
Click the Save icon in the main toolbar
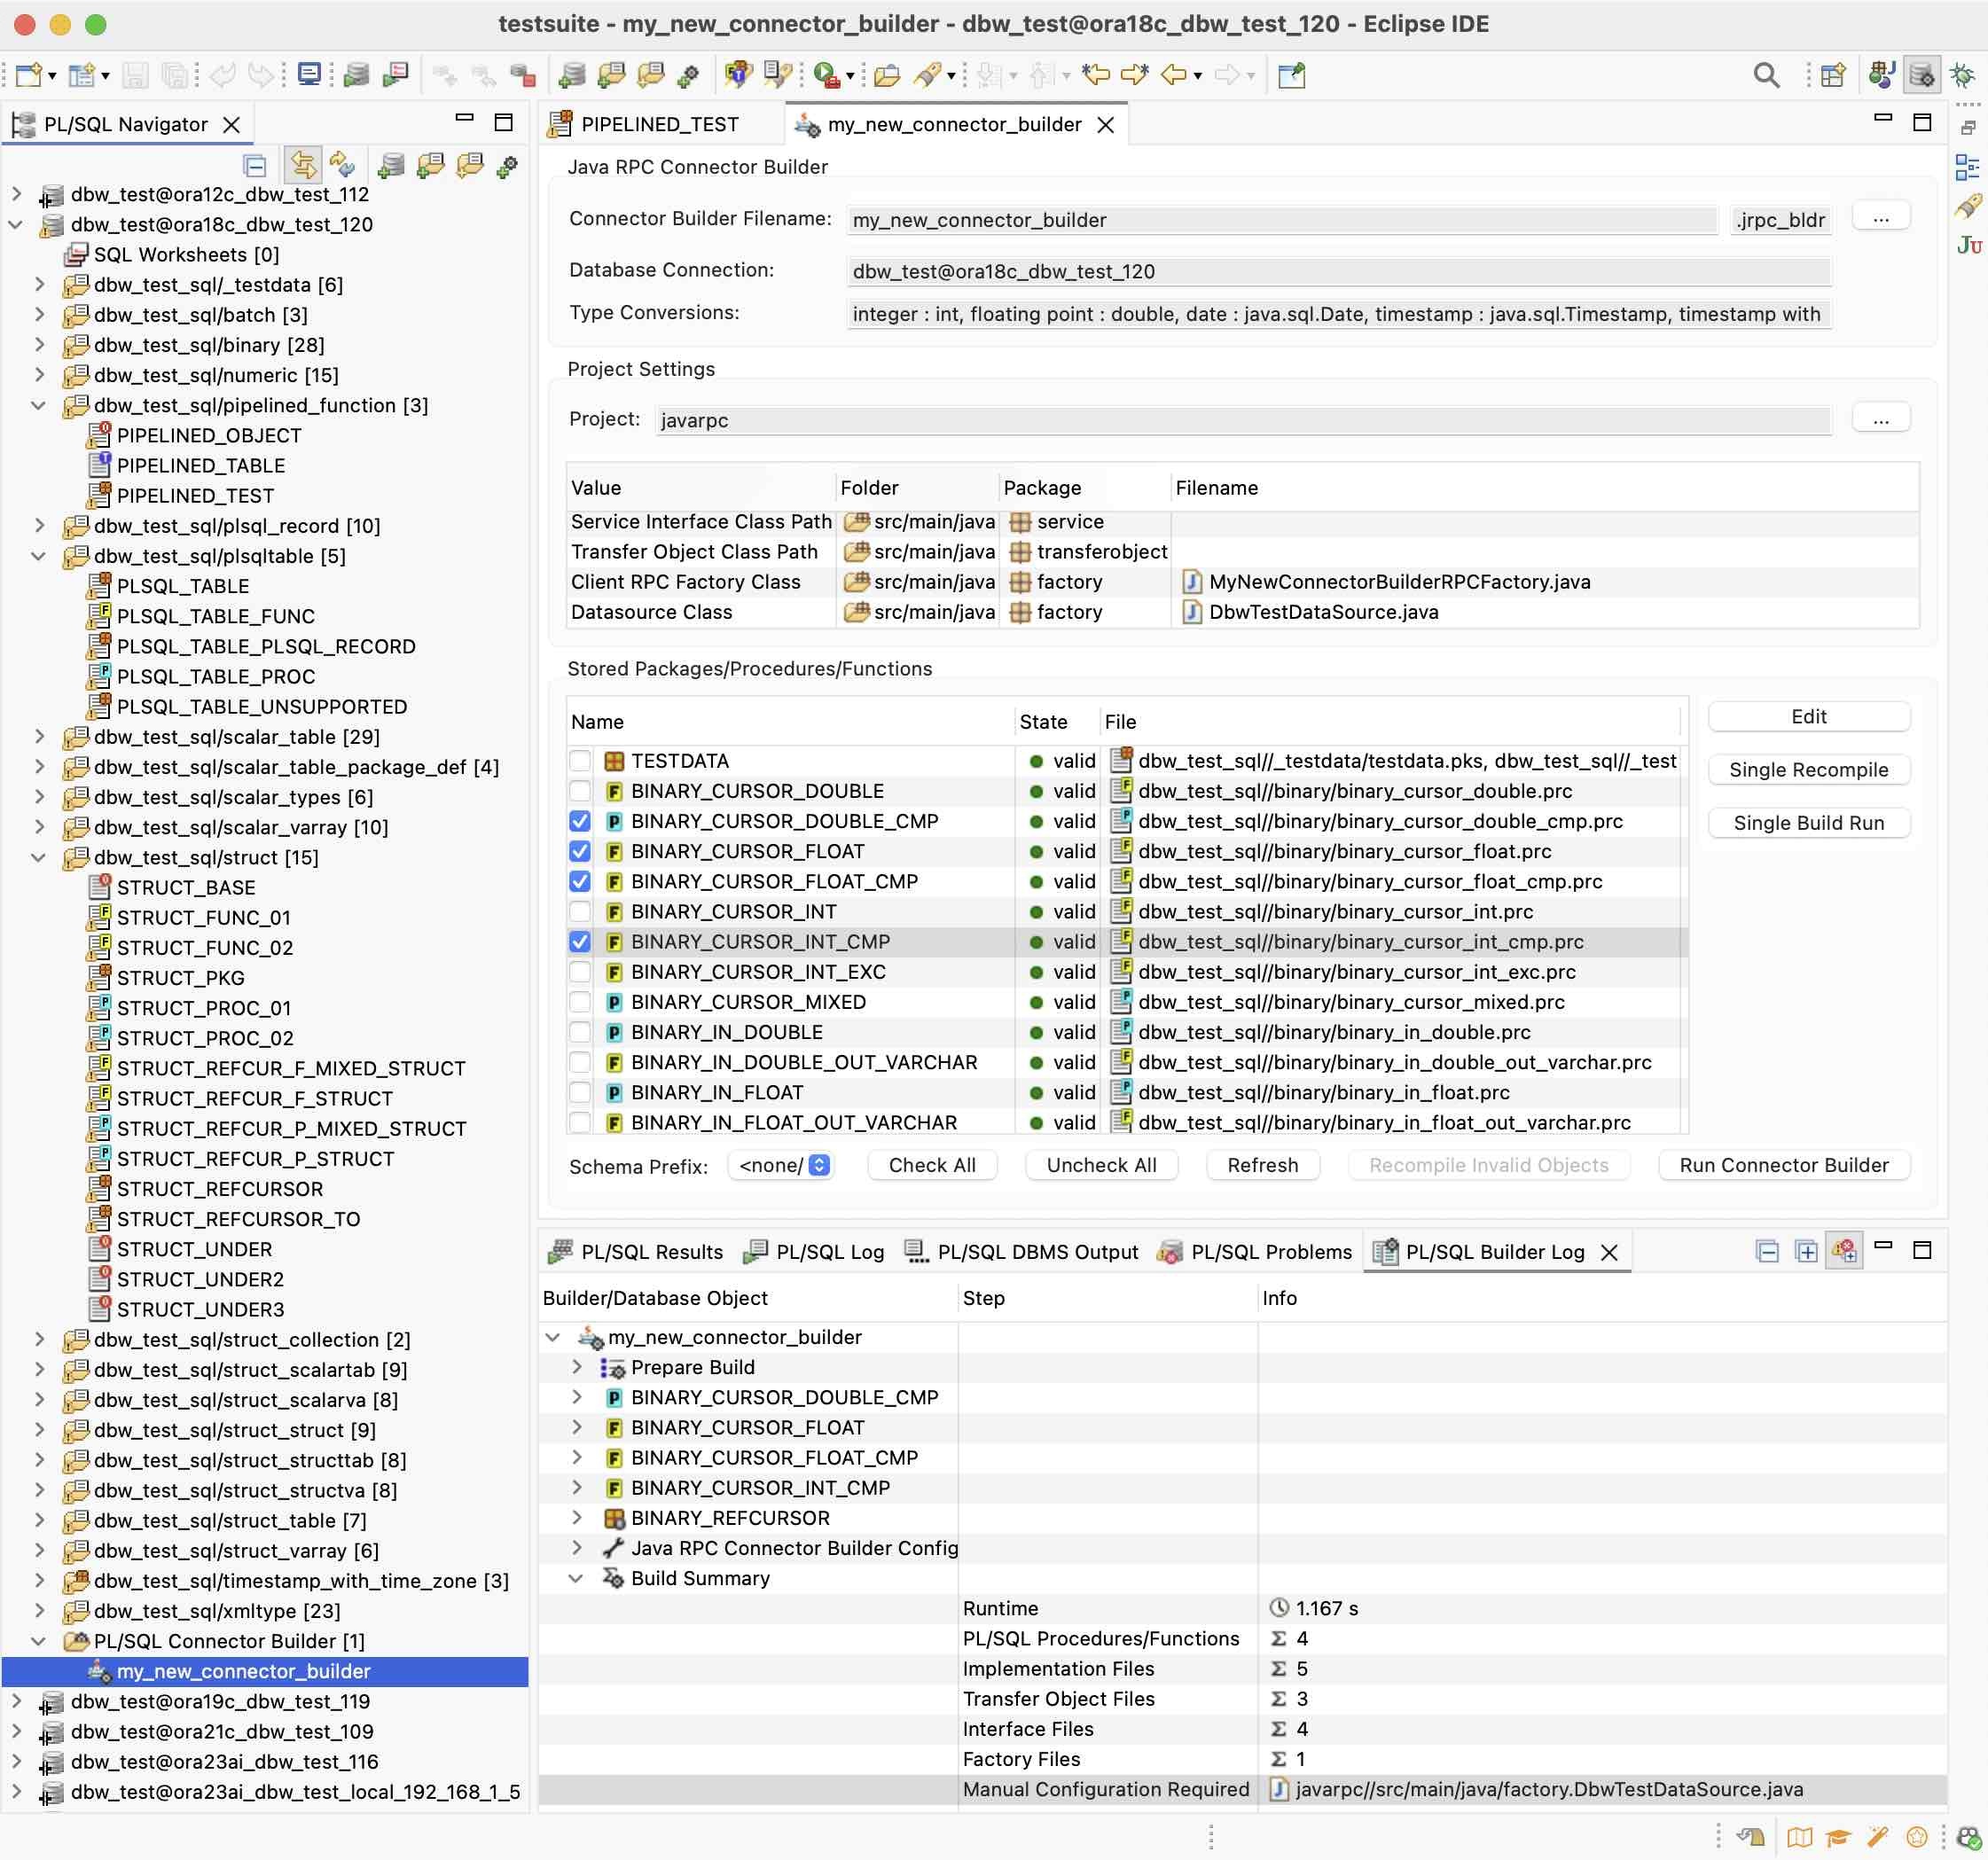135,75
